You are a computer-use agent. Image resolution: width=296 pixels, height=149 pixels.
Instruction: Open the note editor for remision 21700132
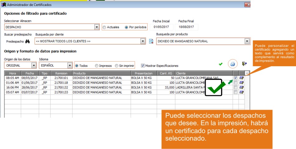coord(241,87)
